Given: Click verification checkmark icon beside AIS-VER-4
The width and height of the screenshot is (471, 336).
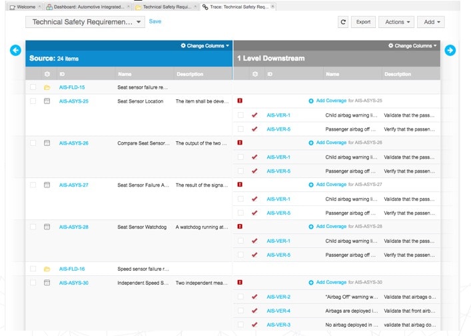Looking at the screenshot, I should click(x=254, y=311).
